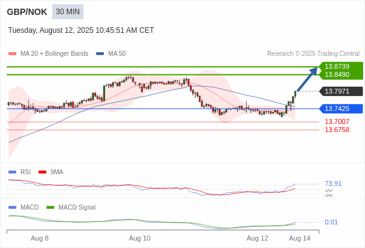The height and width of the screenshot is (248, 365).
Task: Click the 13.6758 red support value
Action: [337, 130]
